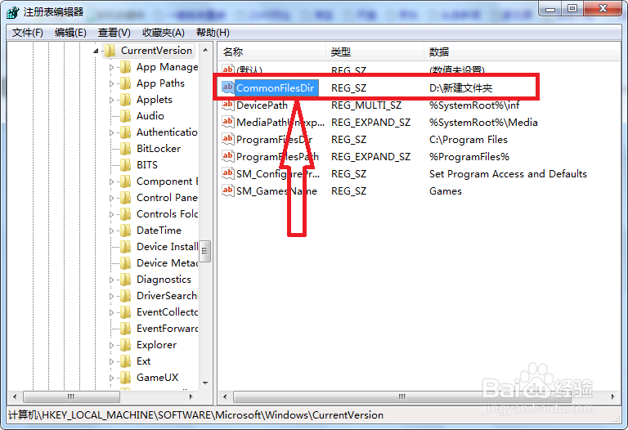Viewport: 628px width, 430px height.
Task: Select the App Paths folder icon
Action: pyautogui.click(x=126, y=83)
